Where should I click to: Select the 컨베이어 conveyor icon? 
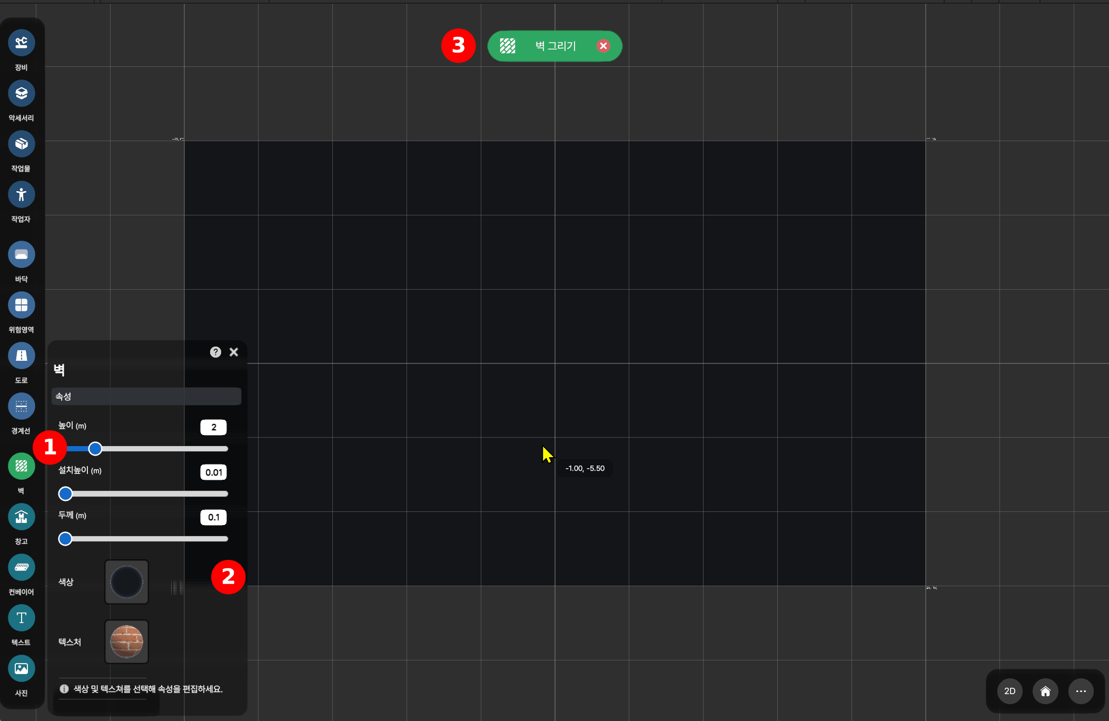point(22,567)
